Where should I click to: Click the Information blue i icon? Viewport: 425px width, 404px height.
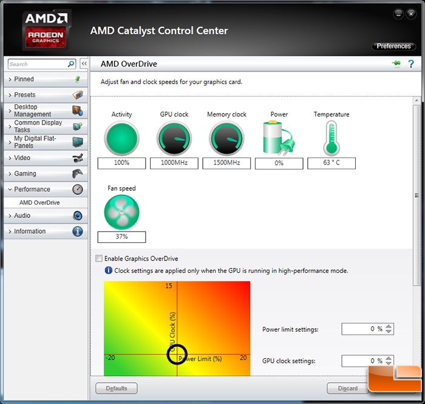point(78,231)
